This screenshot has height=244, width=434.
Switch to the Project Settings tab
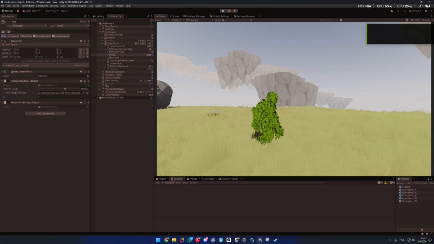pyautogui.click(x=220, y=16)
